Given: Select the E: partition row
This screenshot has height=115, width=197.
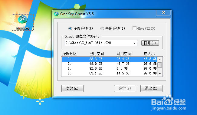Looking at the screenshot, I should pyautogui.click(x=109, y=68).
